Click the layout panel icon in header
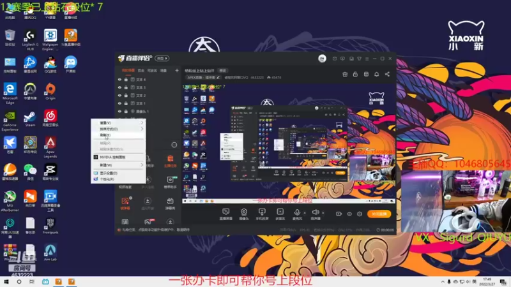Viewport: 511px width, 287px height. (x=366, y=74)
